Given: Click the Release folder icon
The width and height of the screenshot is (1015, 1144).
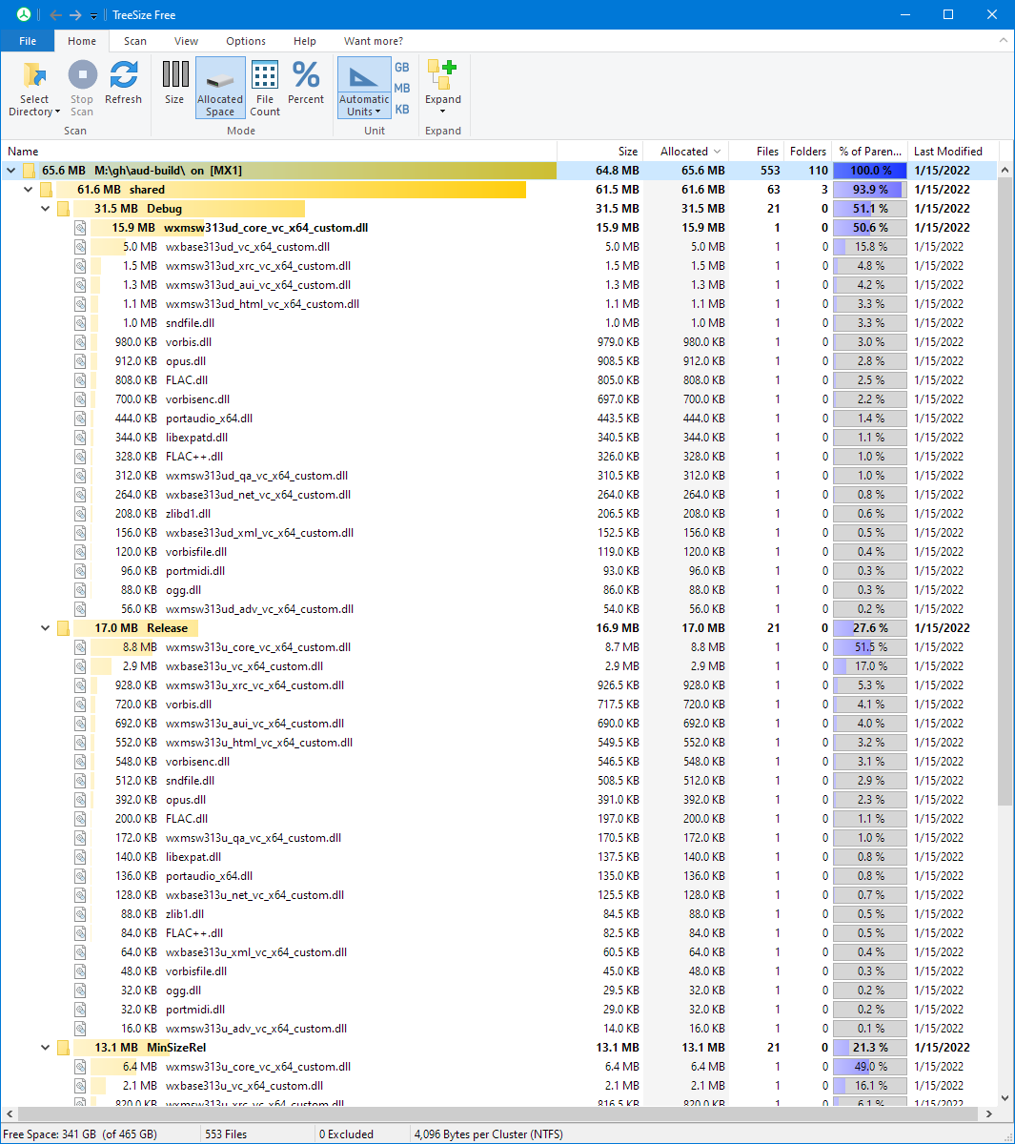Looking at the screenshot, I should pyautogui.click(x=63, y=628).
